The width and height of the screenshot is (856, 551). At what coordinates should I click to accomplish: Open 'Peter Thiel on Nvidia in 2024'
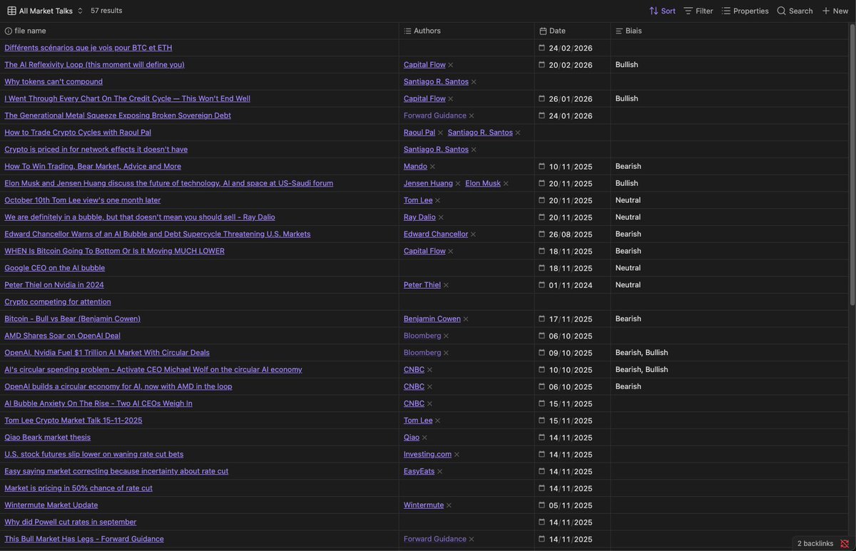54,285
